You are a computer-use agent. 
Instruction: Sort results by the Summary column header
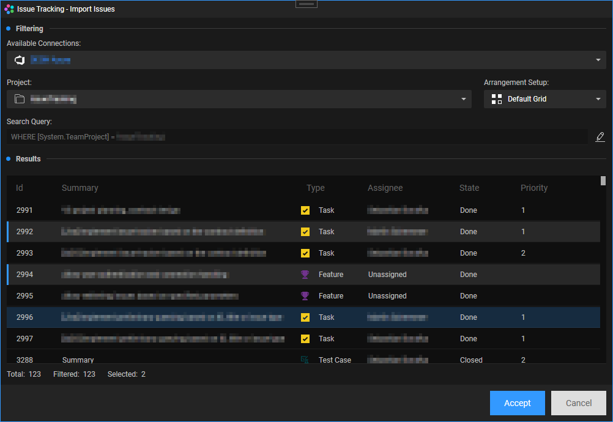[x=80, y=188]
